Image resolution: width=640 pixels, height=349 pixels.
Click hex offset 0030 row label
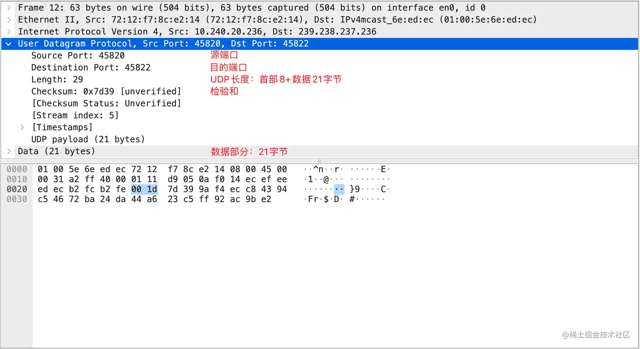[x=17, y=199]
